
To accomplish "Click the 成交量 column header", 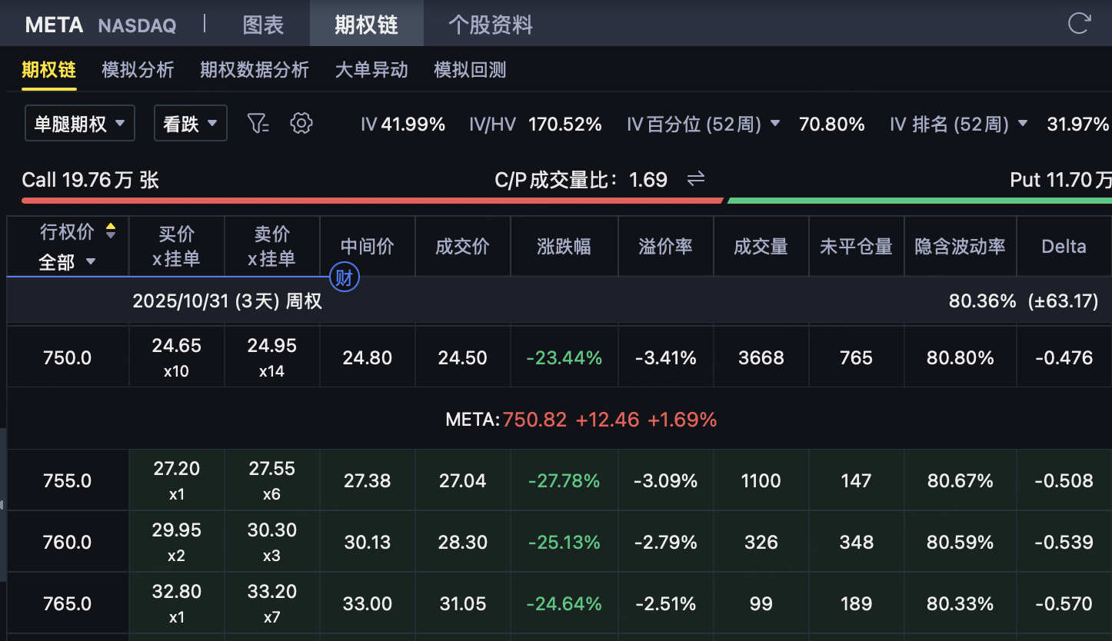I will 761,247.
